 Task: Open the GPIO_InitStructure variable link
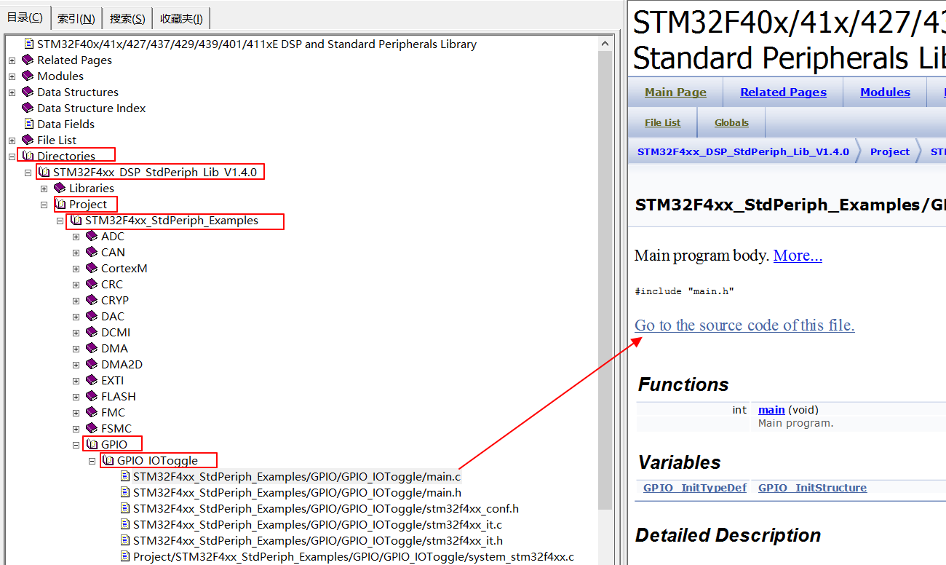812,488
